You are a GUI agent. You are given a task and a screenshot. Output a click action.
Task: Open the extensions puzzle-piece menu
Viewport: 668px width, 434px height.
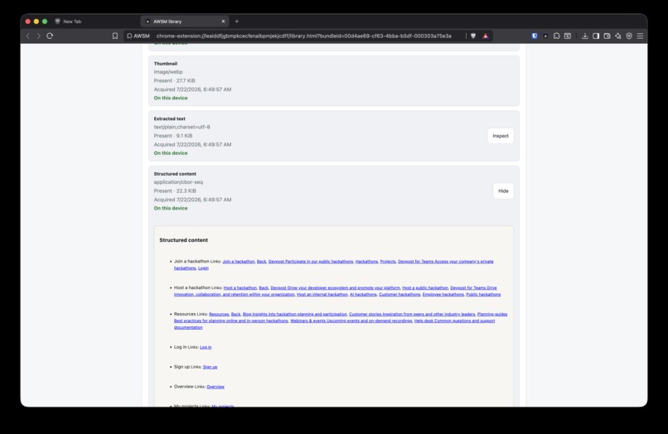click(x=556, y=36)
